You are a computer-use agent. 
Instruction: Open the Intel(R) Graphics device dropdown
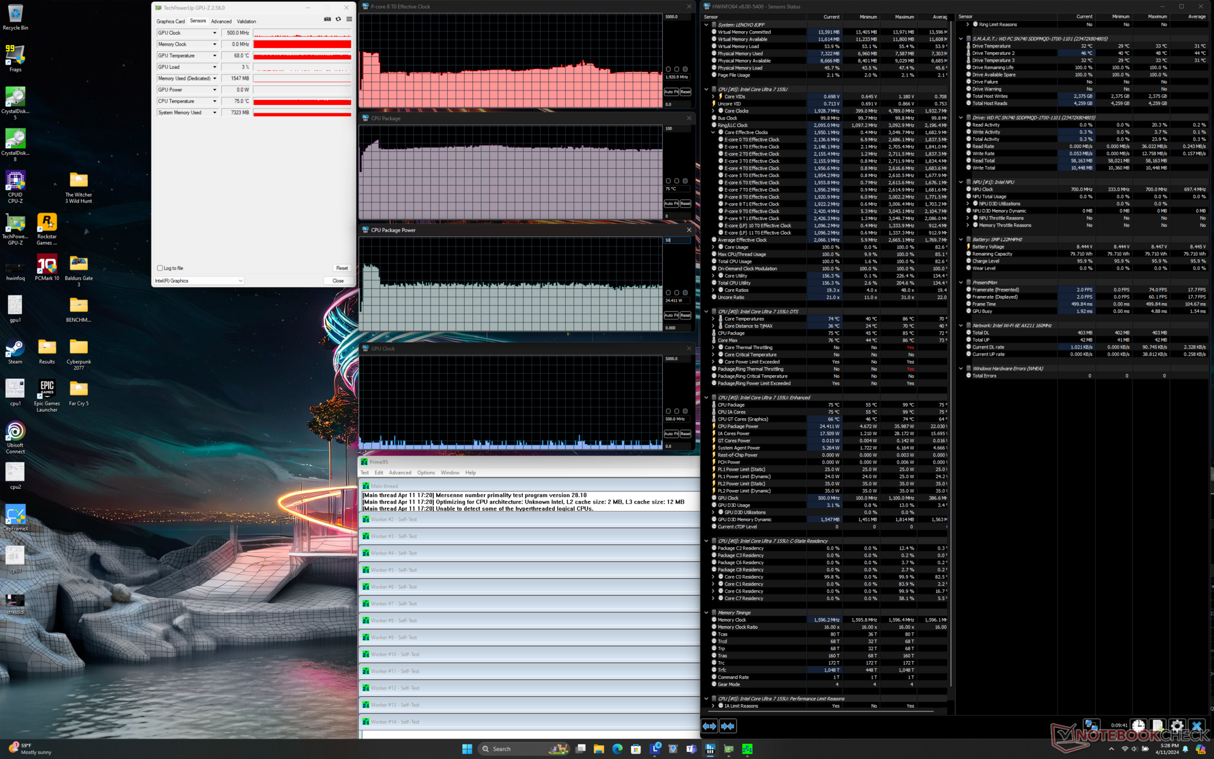pyautogui.click(x=199, y=281)
